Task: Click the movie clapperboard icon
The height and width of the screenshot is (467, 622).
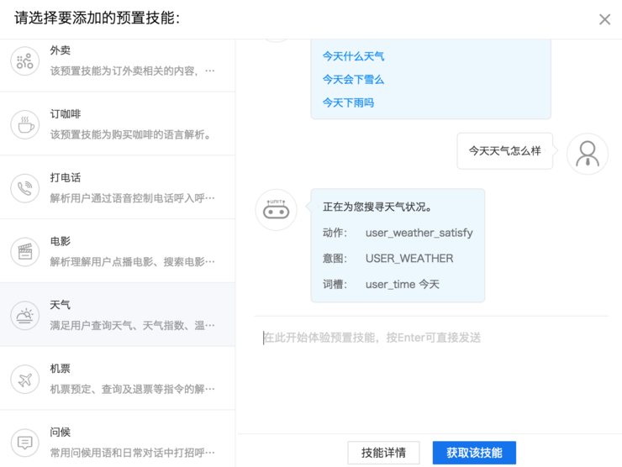Action: pyautogui.click(x=25, y=252)
